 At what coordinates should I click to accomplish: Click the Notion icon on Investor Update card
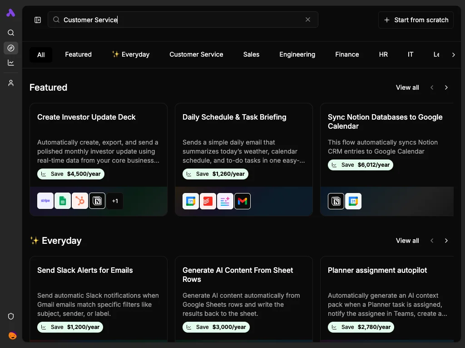[x=97, y=201]
